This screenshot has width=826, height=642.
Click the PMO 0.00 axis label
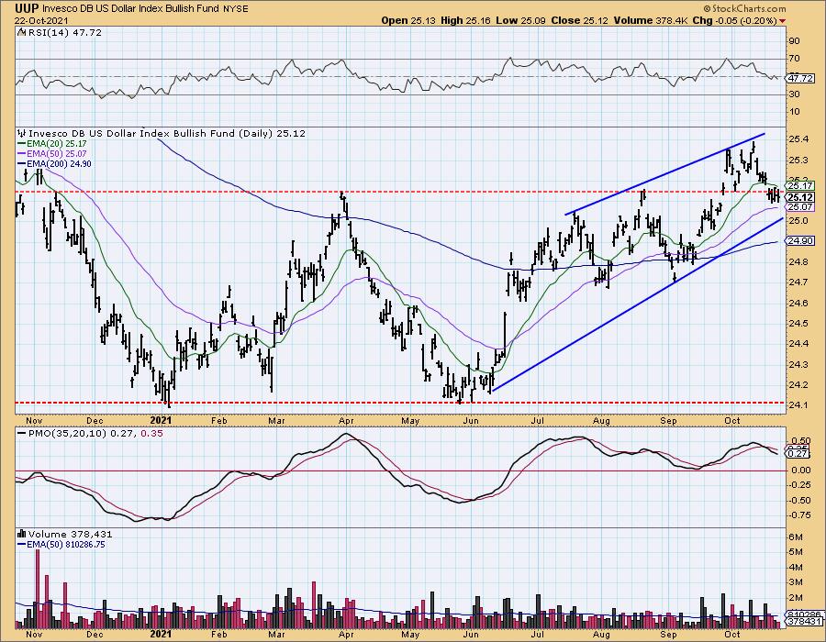click(x=800, y=470)
